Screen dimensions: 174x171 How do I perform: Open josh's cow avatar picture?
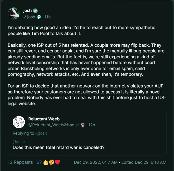tap(14, 13)
